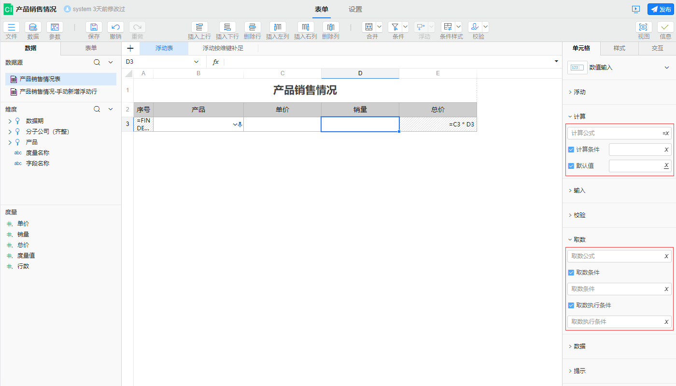Click the Save (保存) toolbar icon
This screenshot has width=676, height=386.
(94, 28)
